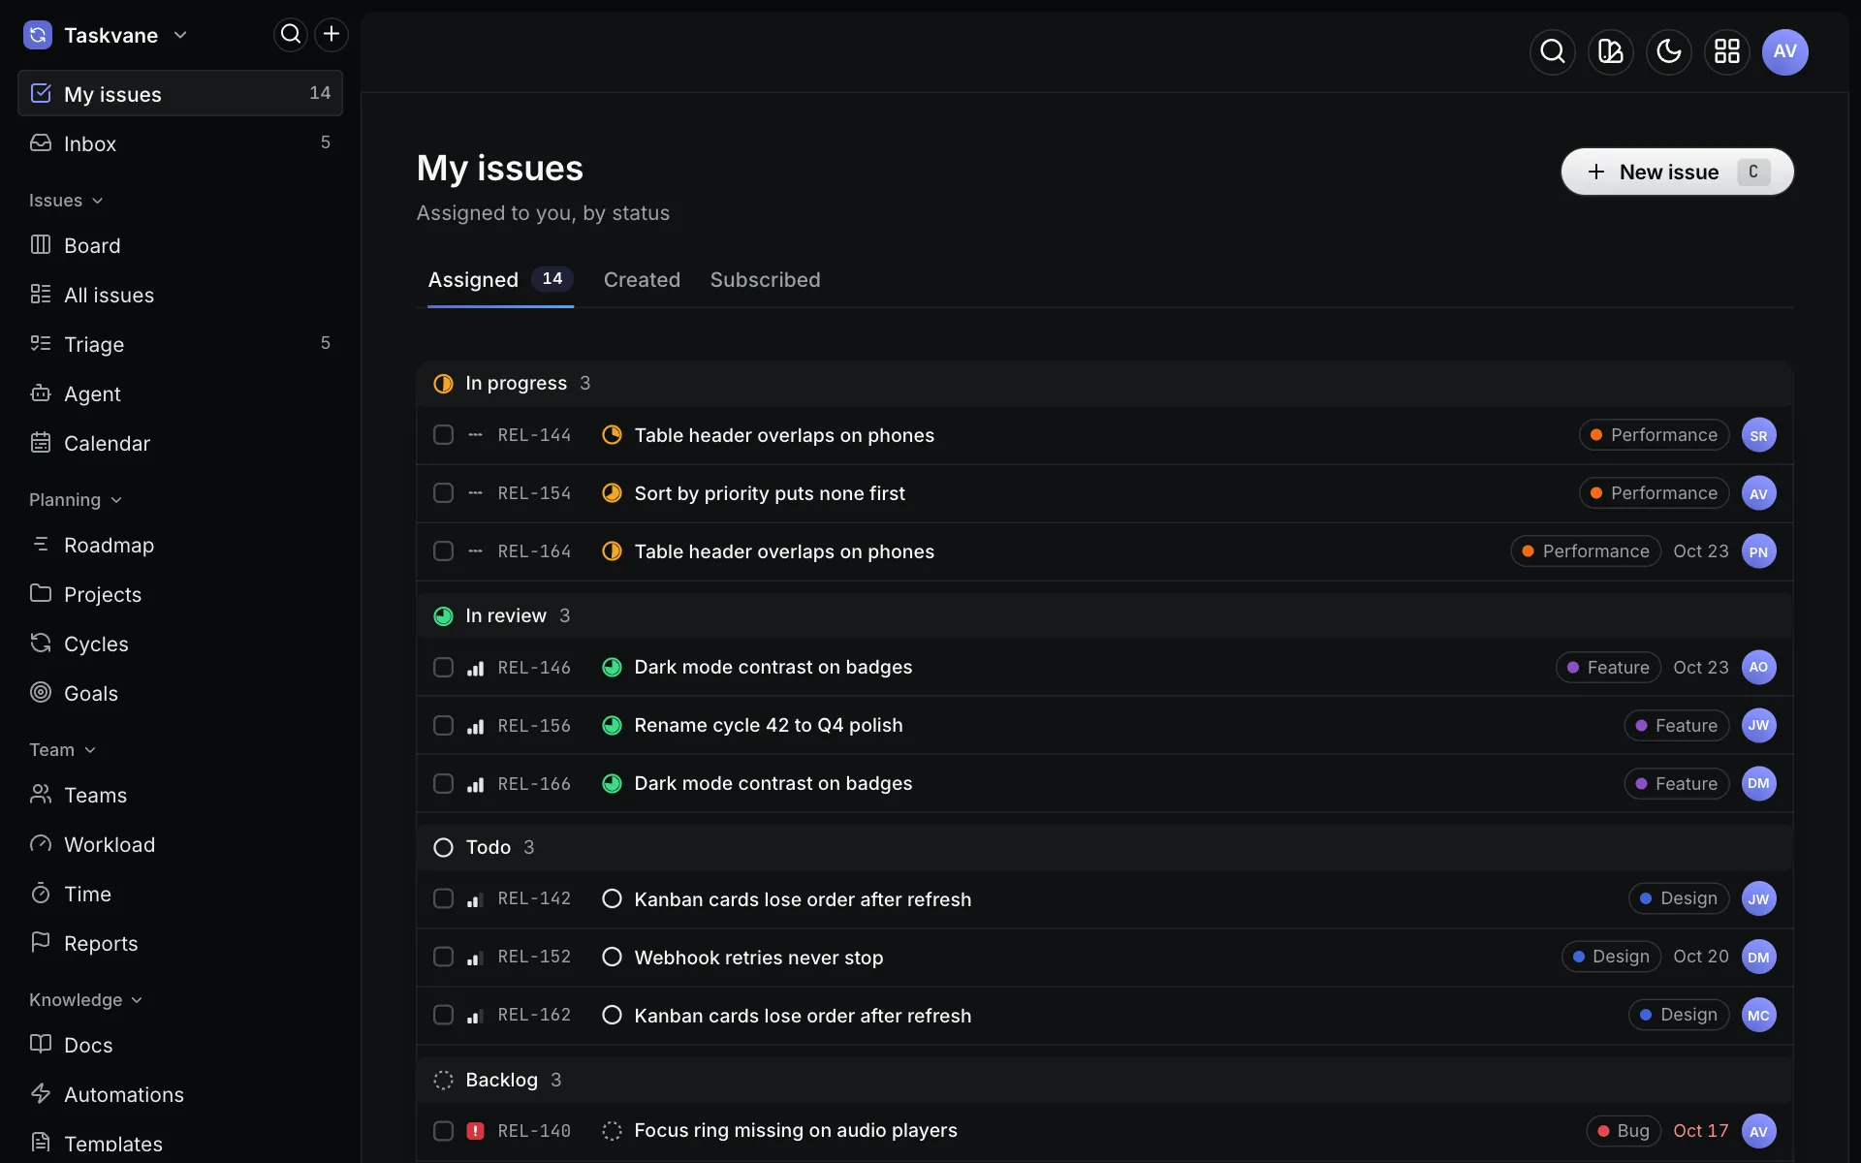Select checkbox for REL-154
The height and width of the screenshot is (1163, 1861).
(443, 493)
